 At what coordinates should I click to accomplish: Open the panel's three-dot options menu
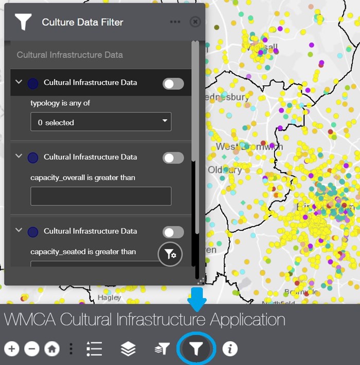coord(175,22)
